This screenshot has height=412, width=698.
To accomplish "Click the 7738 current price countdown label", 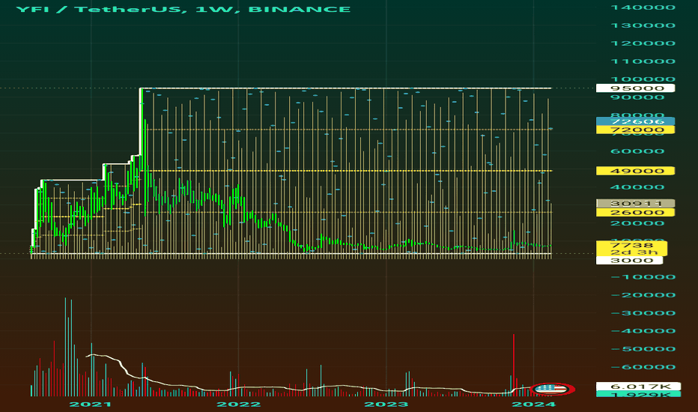I will pos(631,249).
